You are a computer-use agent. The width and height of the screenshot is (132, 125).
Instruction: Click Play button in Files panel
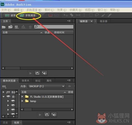point(30,73)
